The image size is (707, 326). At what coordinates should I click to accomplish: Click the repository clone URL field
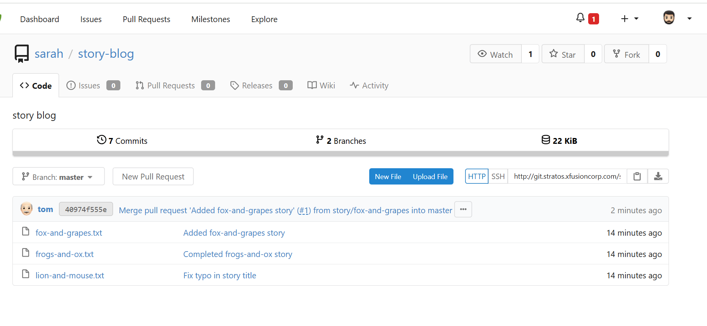coord(567,176)
